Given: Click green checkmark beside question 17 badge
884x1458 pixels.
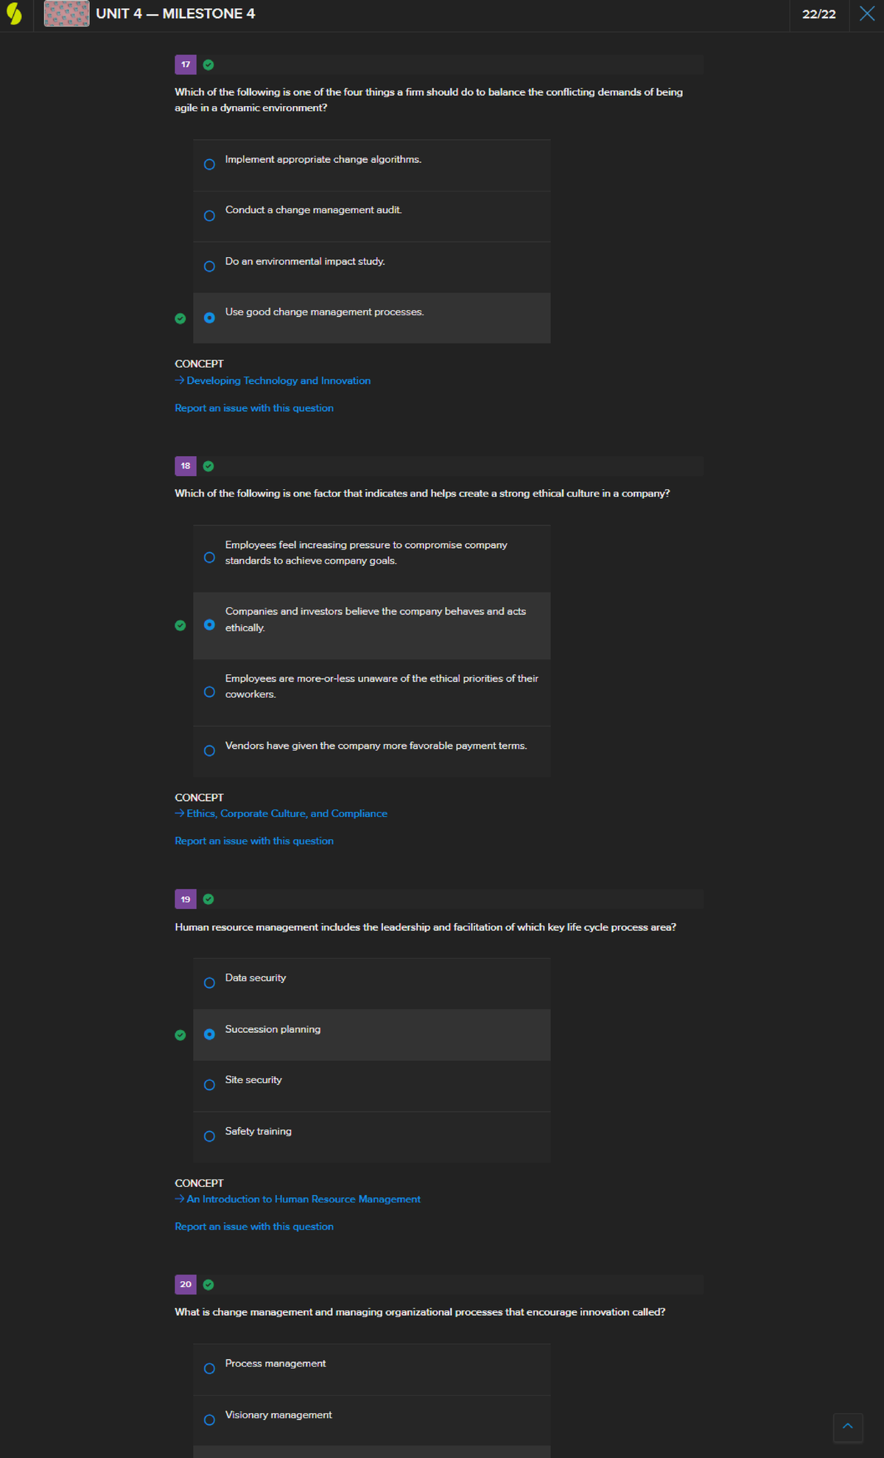Looking at the screenshot, I should click(208, 65).
